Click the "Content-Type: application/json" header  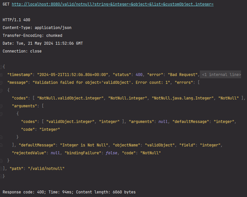point(37,28)
